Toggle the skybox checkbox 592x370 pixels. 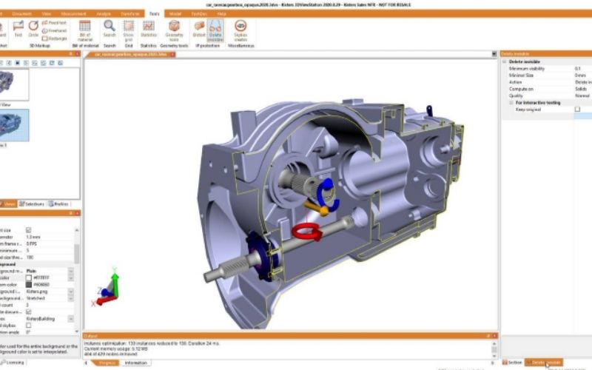(28, 325)
